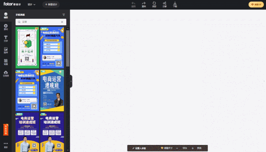Collapse the template side panel handle
The width and height of the screenshot is (266, 152).
coord(71,81)
